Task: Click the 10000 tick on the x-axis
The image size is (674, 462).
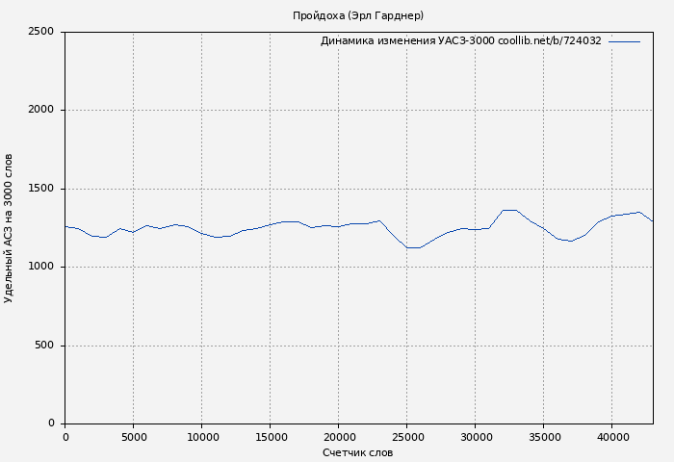Action: [x=201, y=437]
